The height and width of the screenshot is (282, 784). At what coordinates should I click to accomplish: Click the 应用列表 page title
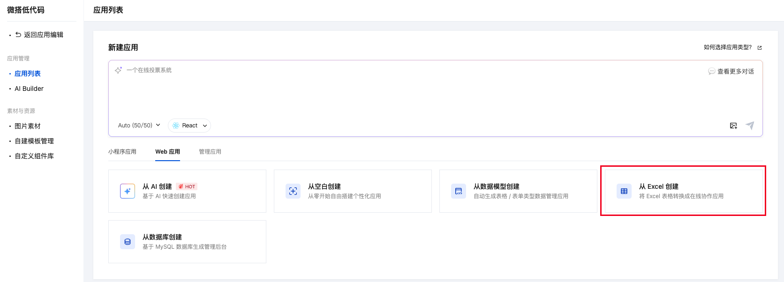pos(108,10)
